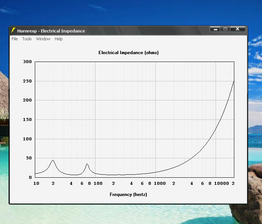Viewport: 262px width, 224px height.
Task: Click the 300 value on the impedance axis
Action: point(27,62)
